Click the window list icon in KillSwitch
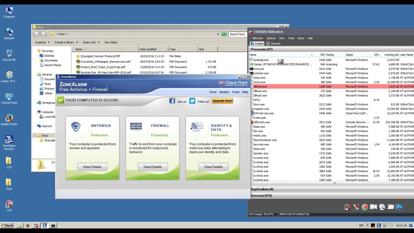 click(x=390, y=207)
